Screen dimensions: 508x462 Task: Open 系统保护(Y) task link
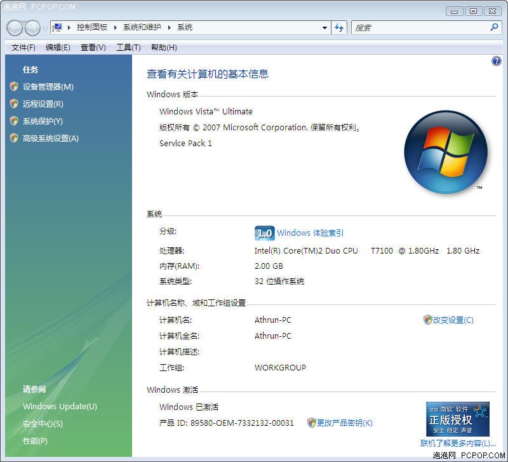[43, 121]
